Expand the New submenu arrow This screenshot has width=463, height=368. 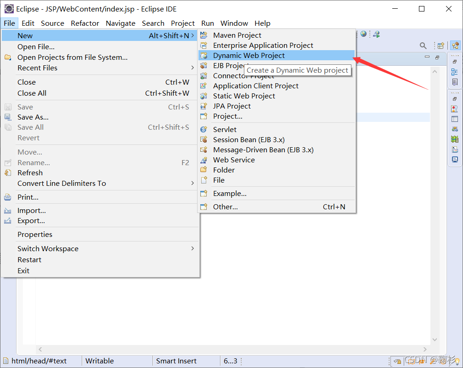(x=192, y=35)
